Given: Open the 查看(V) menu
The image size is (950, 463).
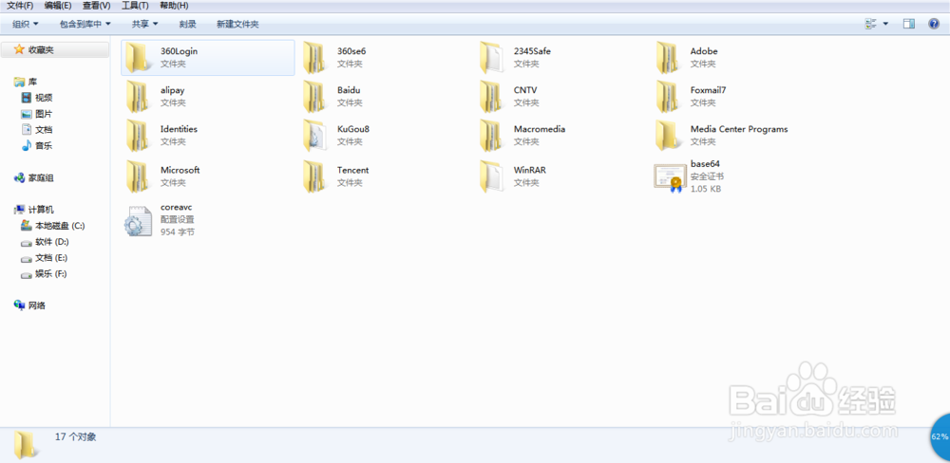Looking at the screenshot, I should (x=96, y=6).
